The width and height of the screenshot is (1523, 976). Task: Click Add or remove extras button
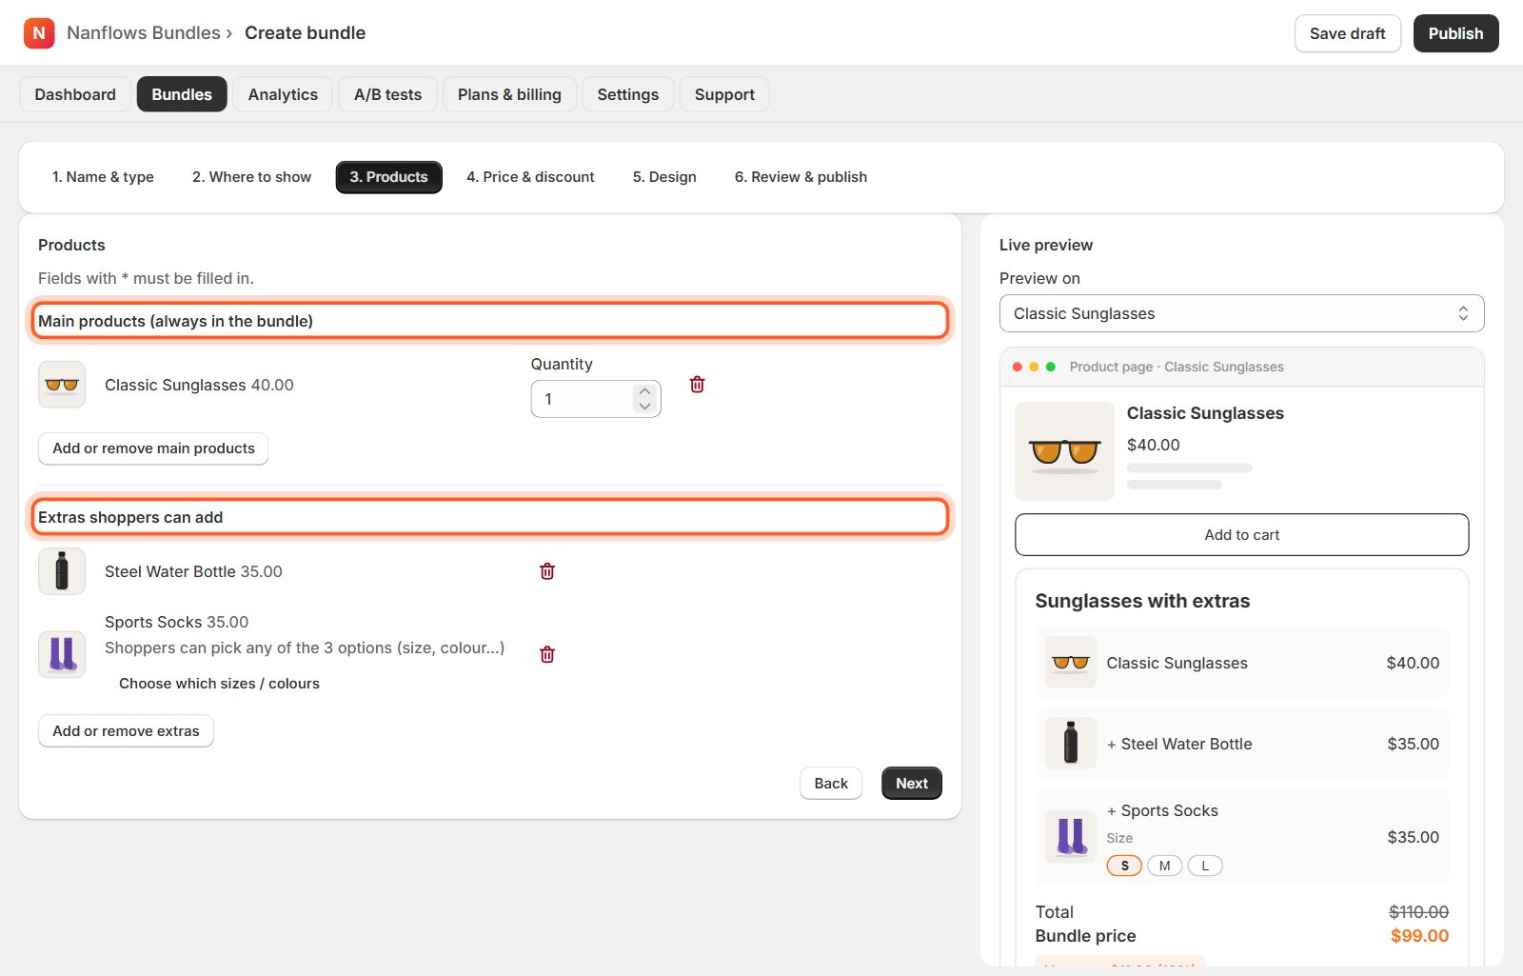click(126, 731)
